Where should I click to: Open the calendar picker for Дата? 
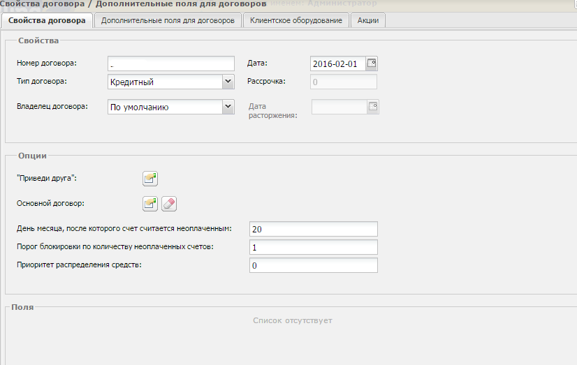372,64
